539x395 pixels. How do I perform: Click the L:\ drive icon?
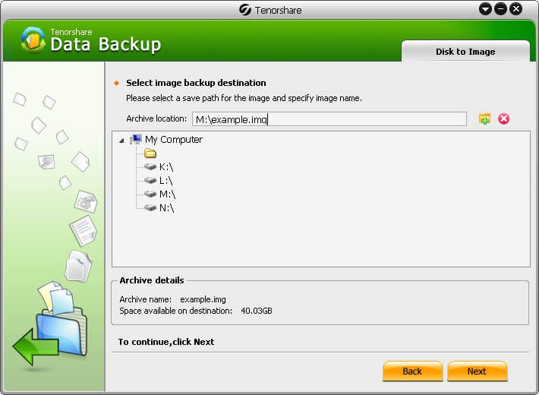pyautogui.click(x=150, y=181)
